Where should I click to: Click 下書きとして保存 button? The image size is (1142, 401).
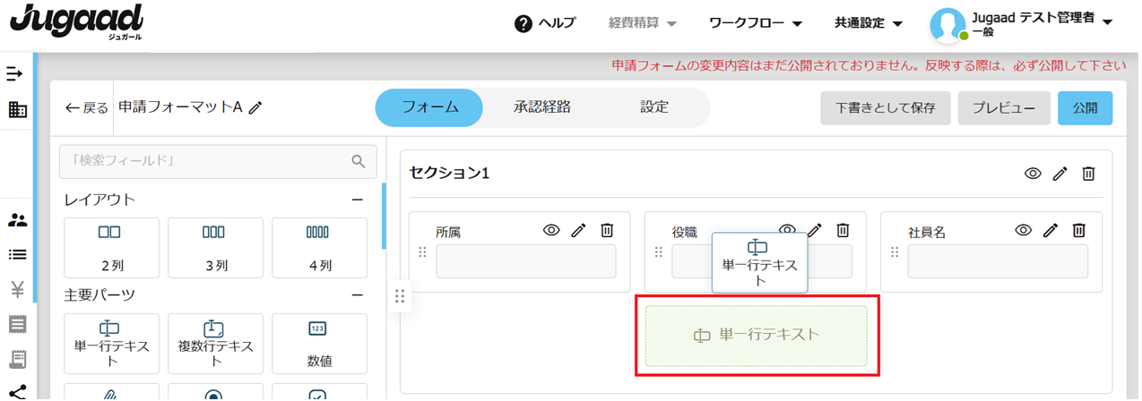[886, 108]
